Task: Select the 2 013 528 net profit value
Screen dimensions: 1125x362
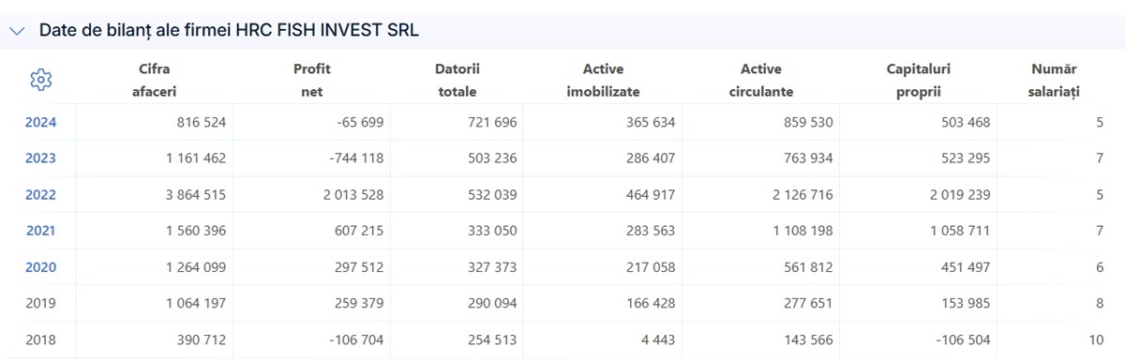Action: pyautogui.click(x=353, y=195)
